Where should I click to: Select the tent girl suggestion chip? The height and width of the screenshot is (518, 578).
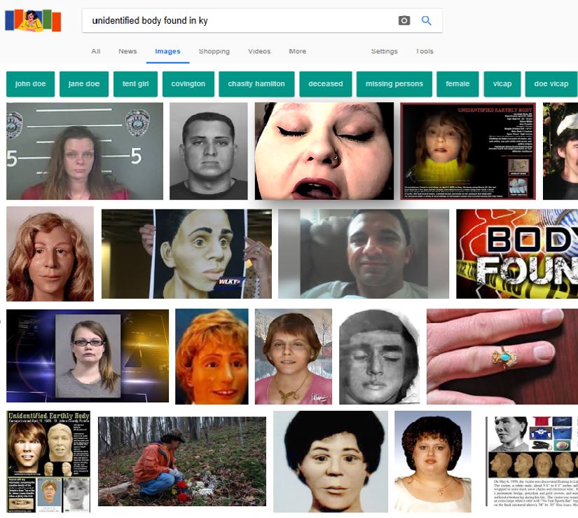[x=136, y=84]
